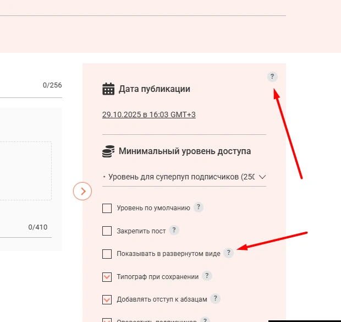Image resolution: width=341 pixels, height=322 pixels.
Task: Enable Показывать в развернутом виде checkbox
Action: coord(107,254)
